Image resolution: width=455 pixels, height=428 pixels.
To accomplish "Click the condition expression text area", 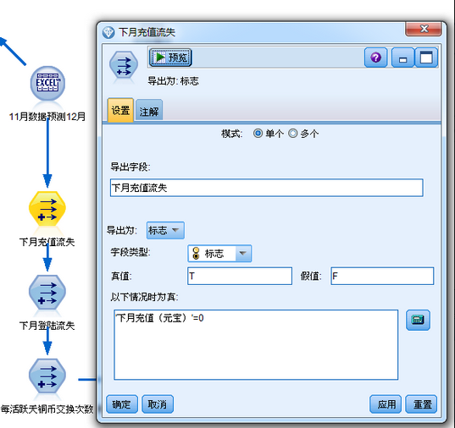I will (x=256, y=345).
